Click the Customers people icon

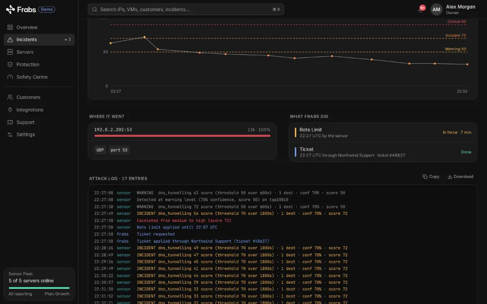click(10, 97)
